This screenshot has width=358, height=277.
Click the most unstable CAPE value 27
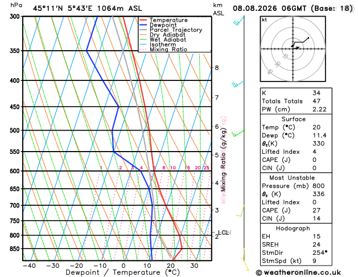(316, 210)
